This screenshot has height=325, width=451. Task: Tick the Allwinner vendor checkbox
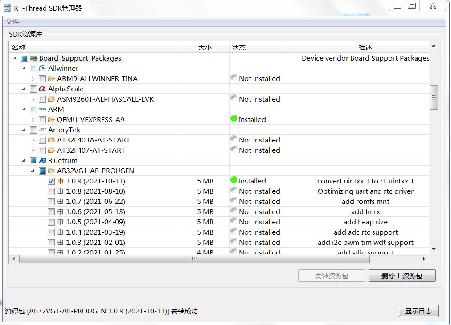pos(33,69)
